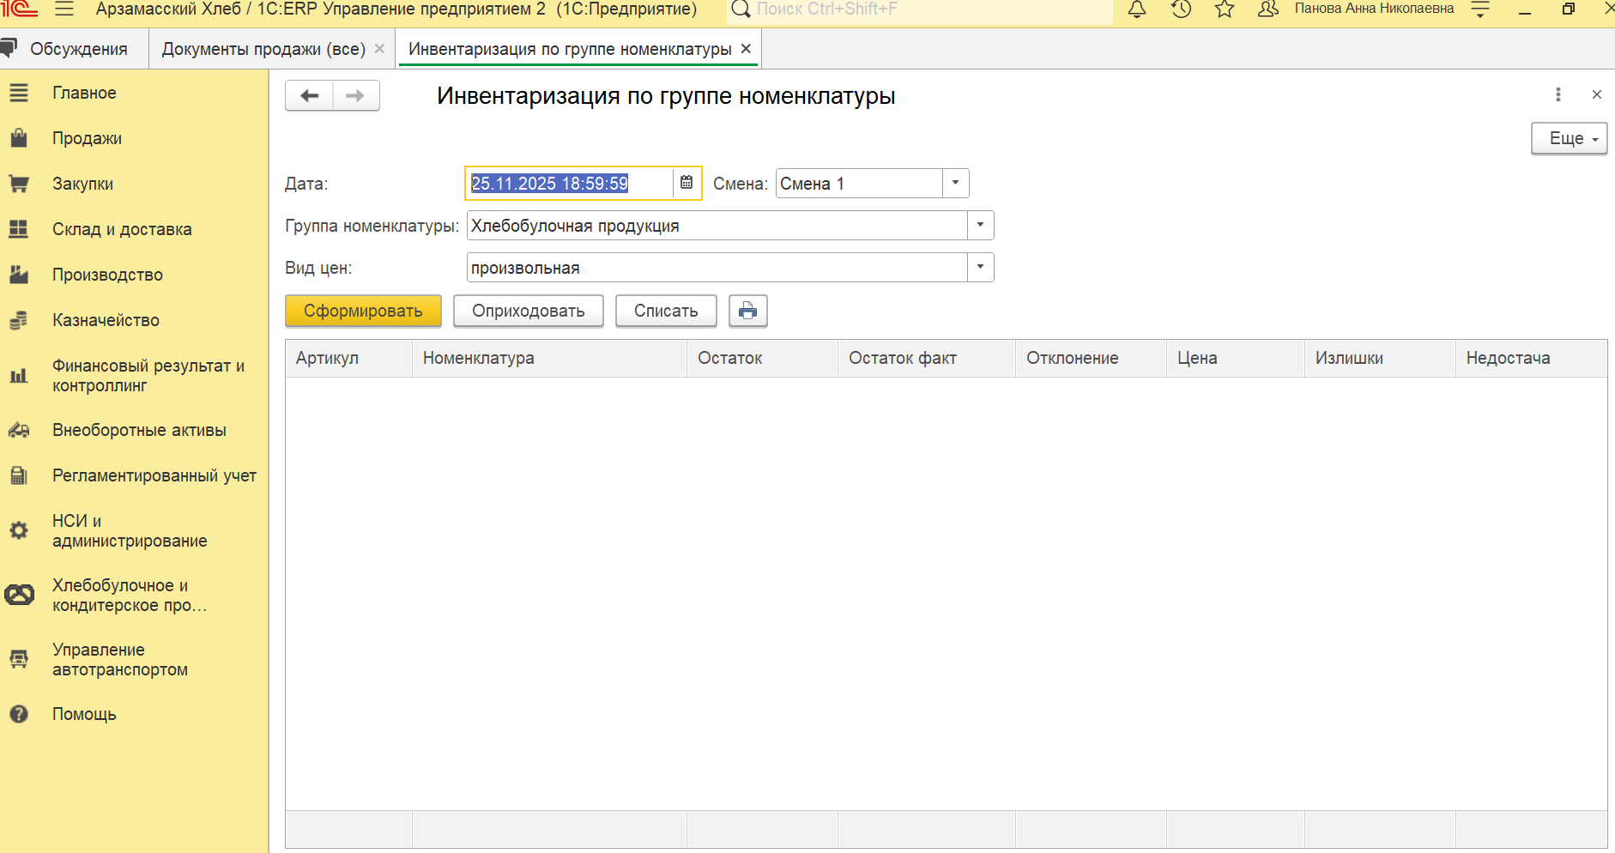Click the Регламентированный учет icon
Viewport: 1615px width, 853px height.
[19, 475]
